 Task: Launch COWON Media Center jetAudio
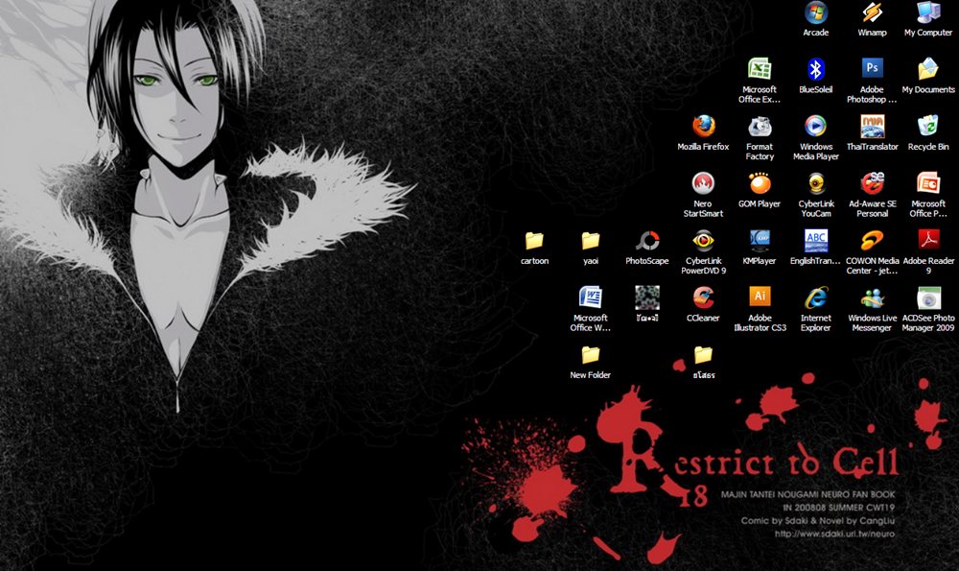click(872, 240)
